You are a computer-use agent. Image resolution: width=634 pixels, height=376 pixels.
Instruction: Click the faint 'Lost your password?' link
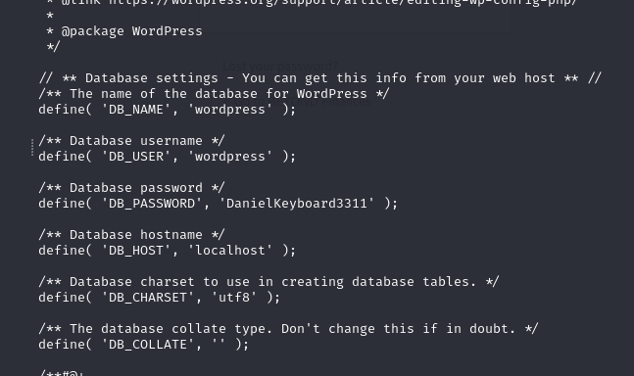[x=280, y=66]
